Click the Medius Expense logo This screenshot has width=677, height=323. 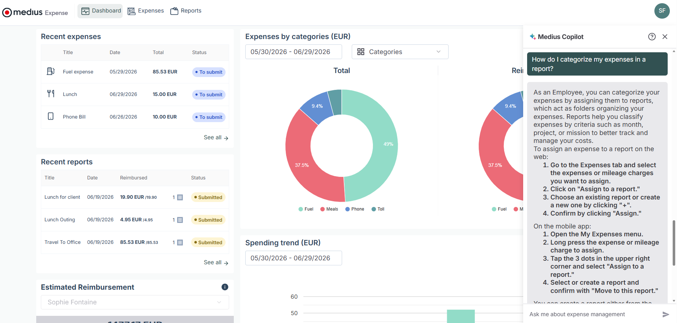[x=35, y=13]
